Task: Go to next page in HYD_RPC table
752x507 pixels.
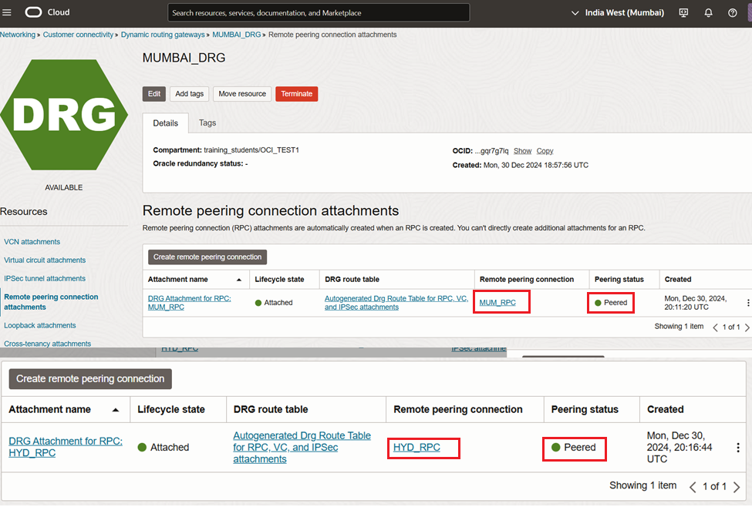Action: (737, 486)
